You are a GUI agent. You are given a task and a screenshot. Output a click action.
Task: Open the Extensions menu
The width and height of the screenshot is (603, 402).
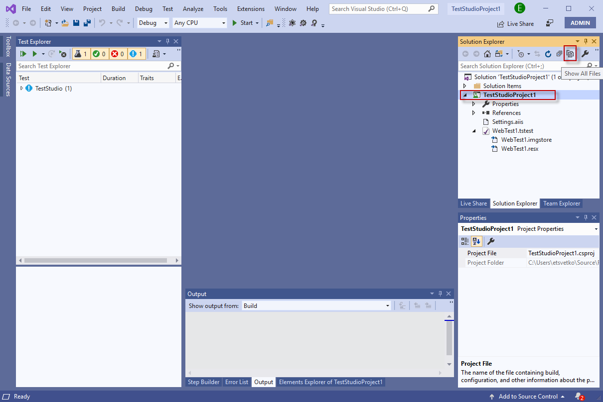(x=251, y=9)
